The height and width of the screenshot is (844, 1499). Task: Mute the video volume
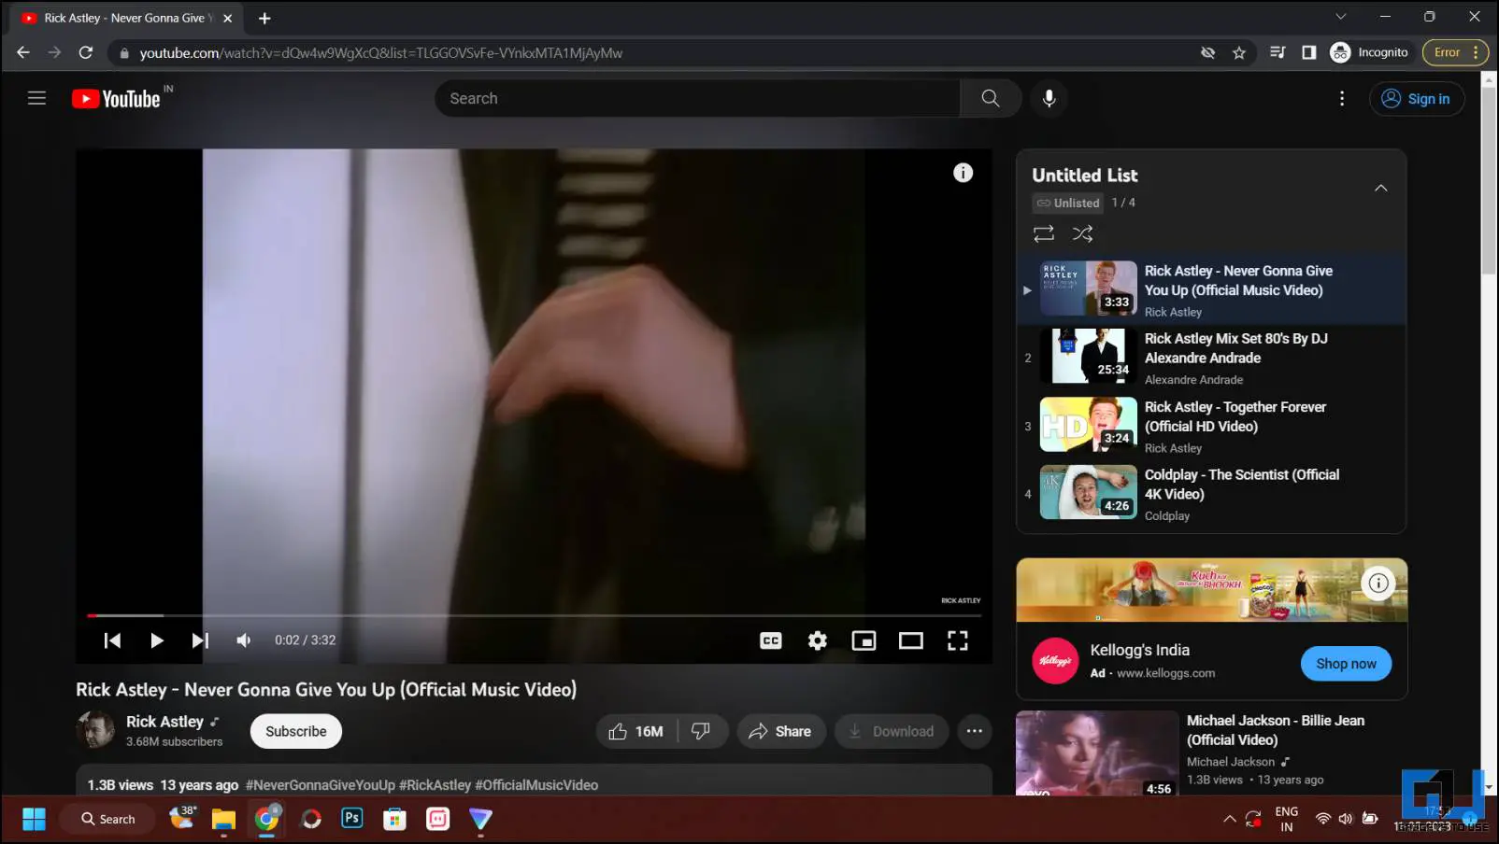(x=244, y=640)
